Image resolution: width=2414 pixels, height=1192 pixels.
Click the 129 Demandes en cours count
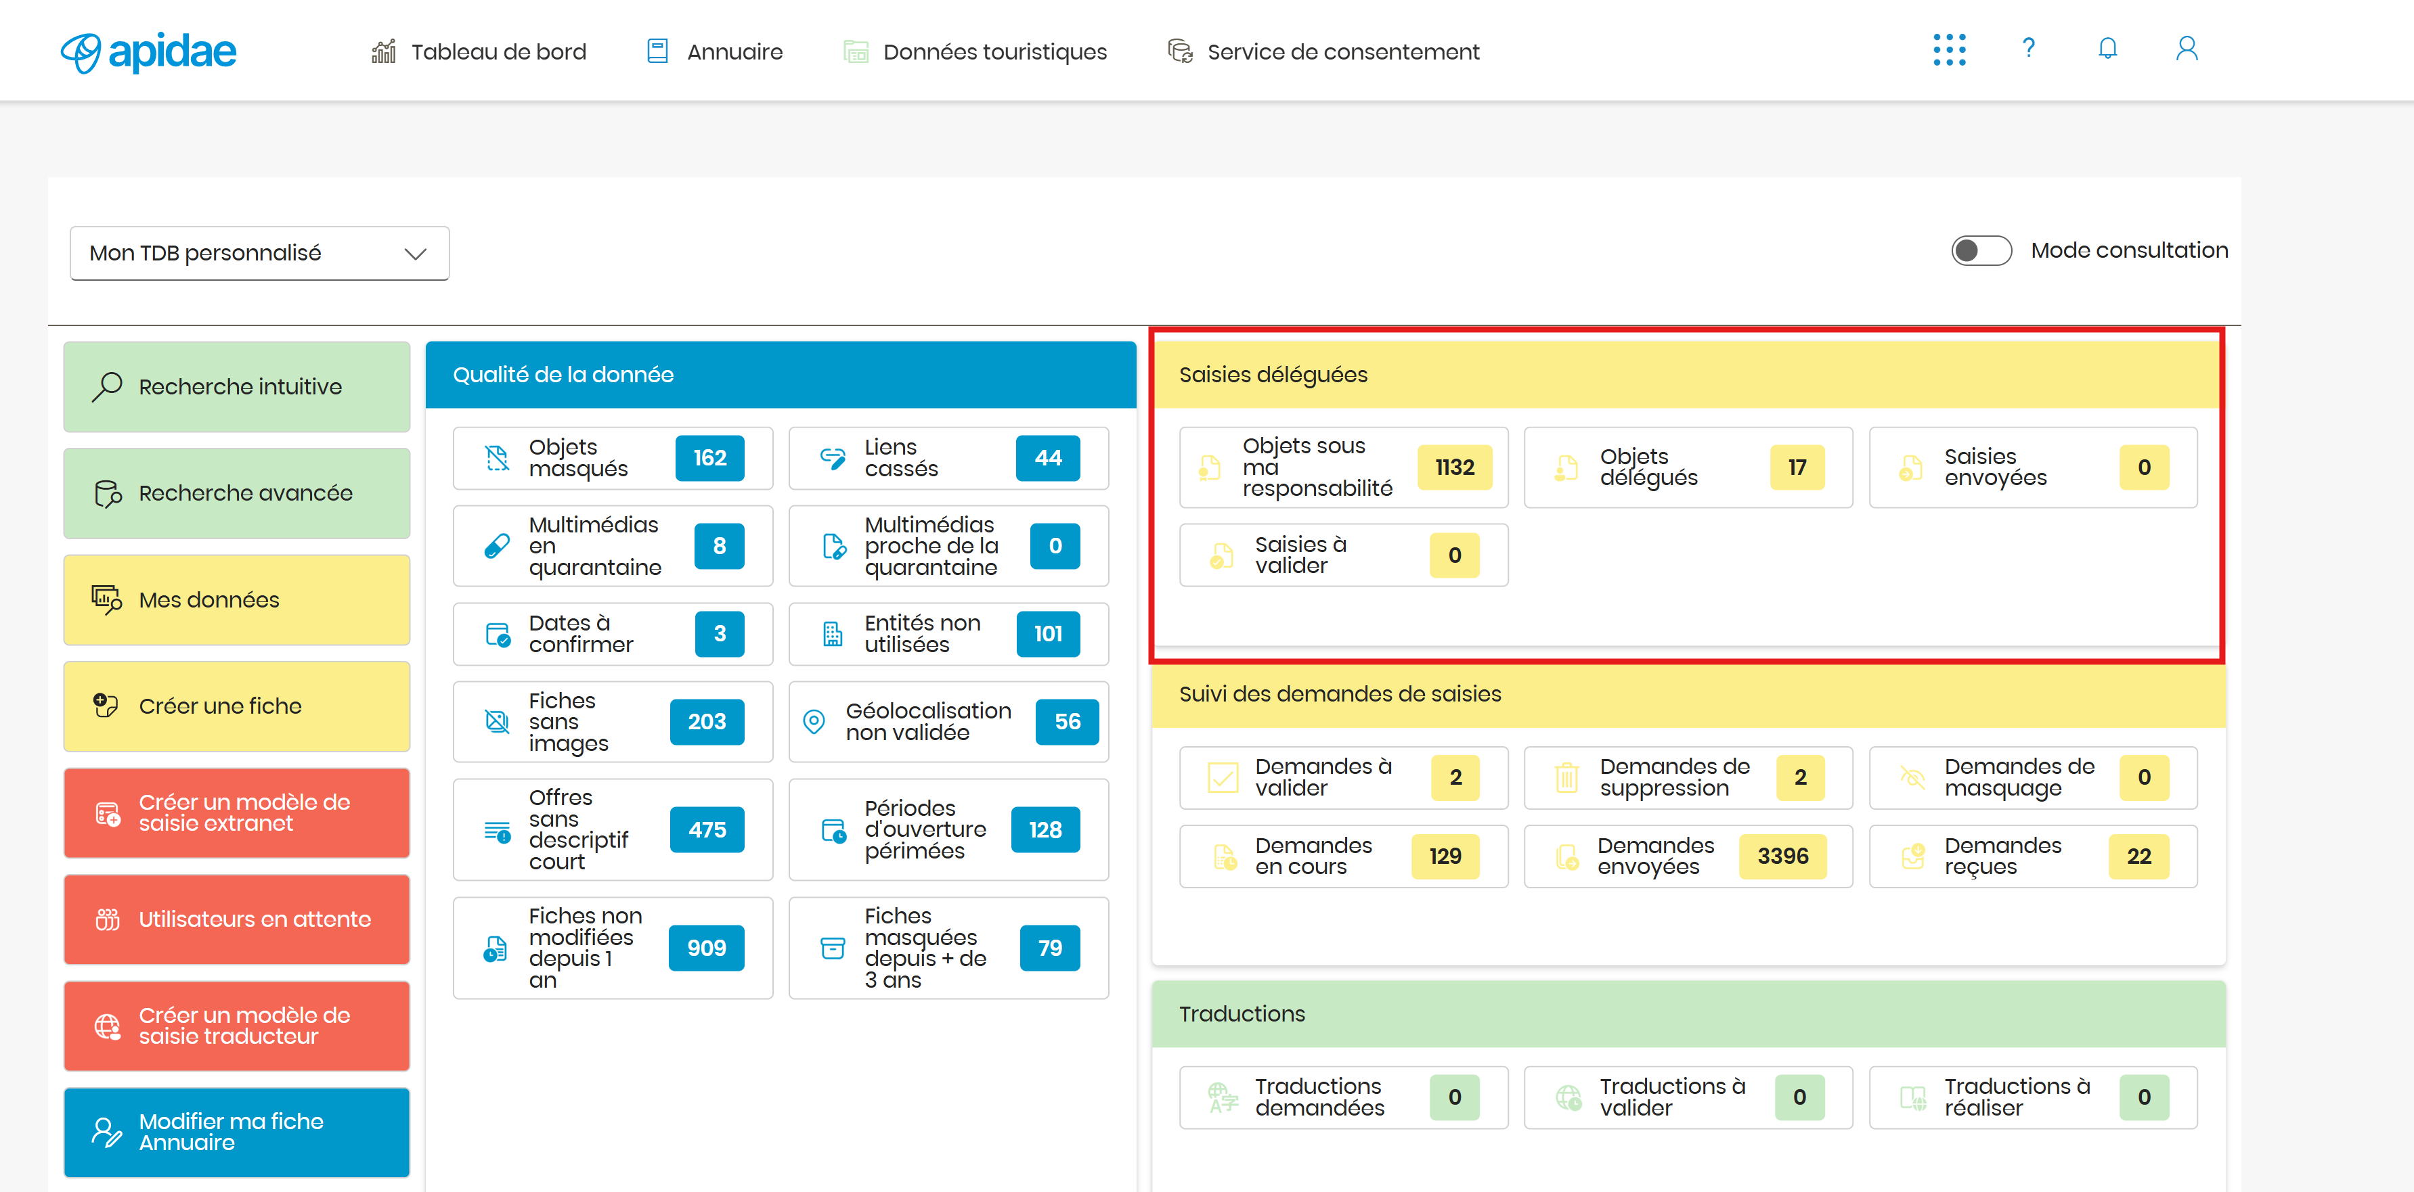pos(1445,856)
